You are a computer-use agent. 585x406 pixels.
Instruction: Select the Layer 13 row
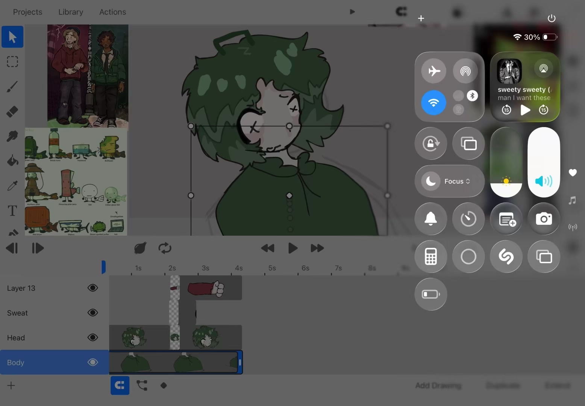click(x=55, y=288)
